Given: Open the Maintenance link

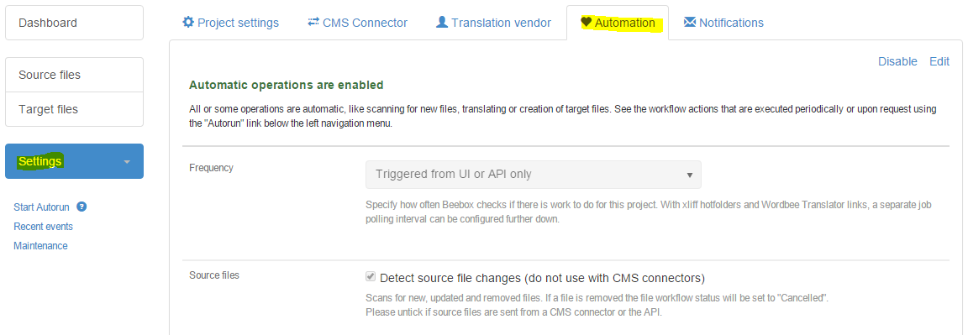Looking at the screenshot, I should click(x=40, y=245).
